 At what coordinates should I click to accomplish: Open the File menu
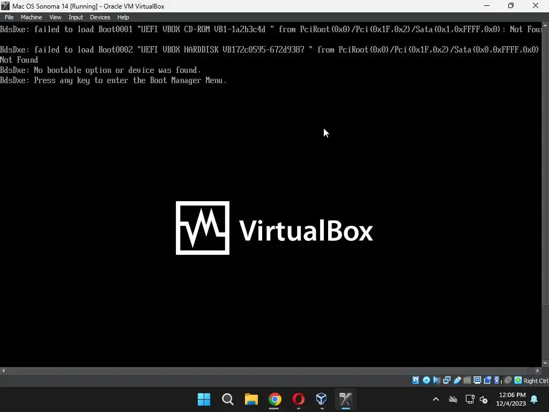click(x=9, y=17)
